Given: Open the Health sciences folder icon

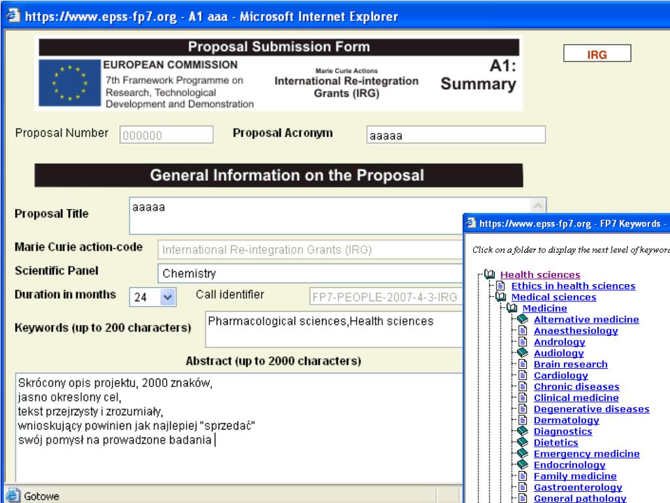Looking at the screenshot, I should point(489,274).
